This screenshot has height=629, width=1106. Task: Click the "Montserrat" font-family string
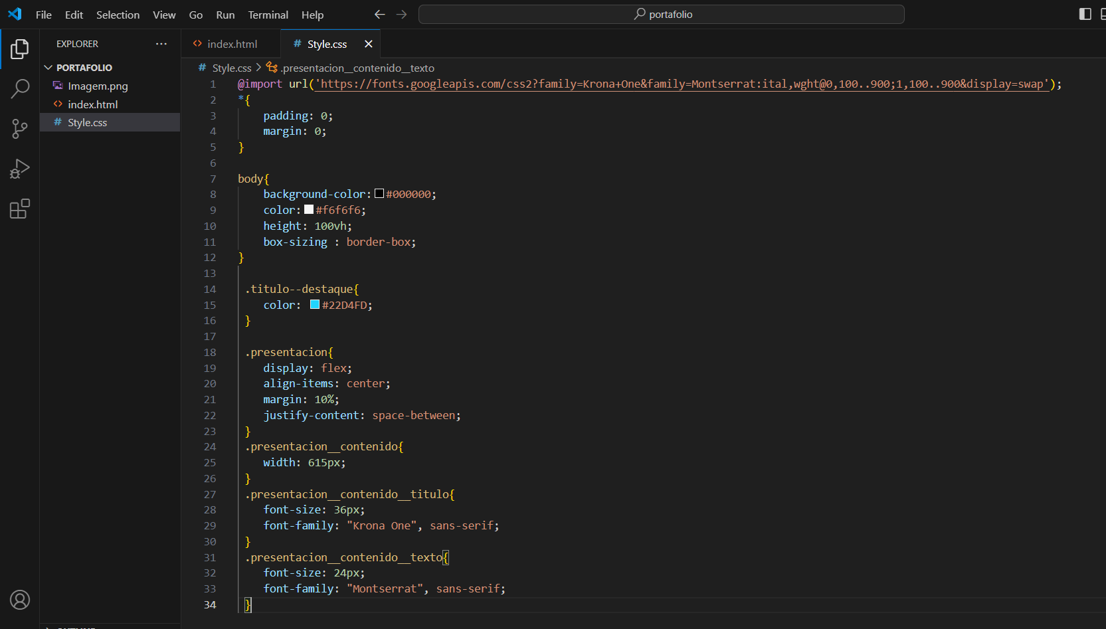coord(385,588)
